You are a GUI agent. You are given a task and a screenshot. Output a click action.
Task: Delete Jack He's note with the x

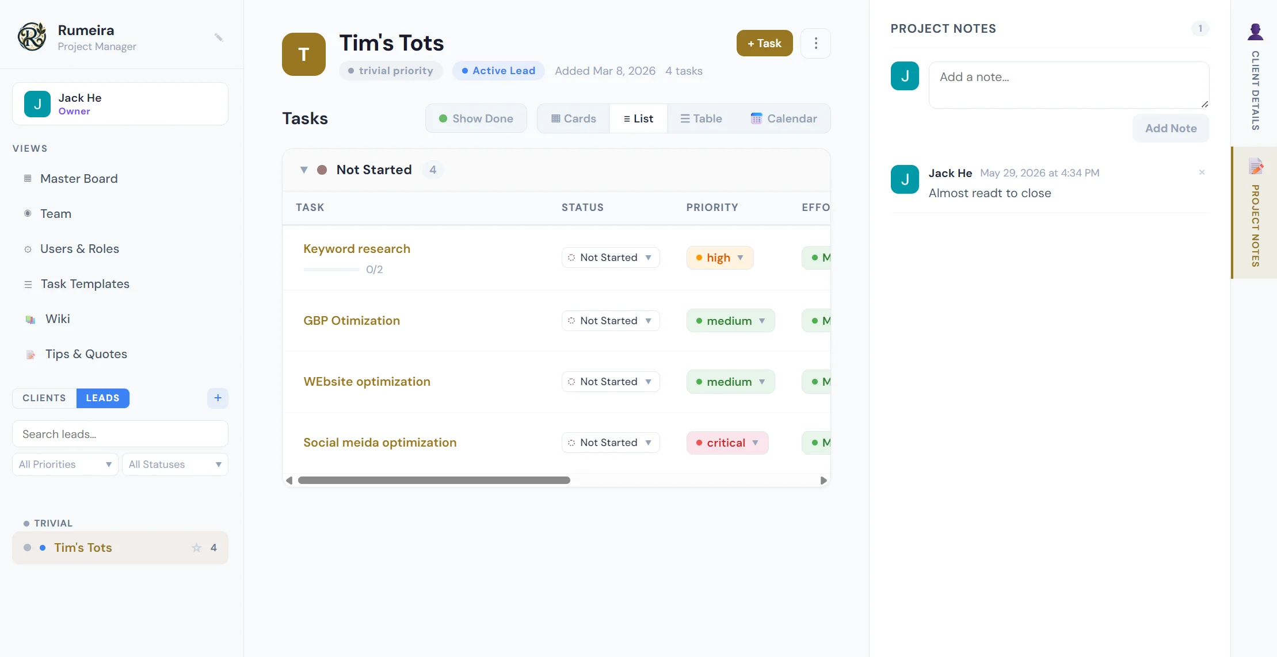pos(1202,172)
